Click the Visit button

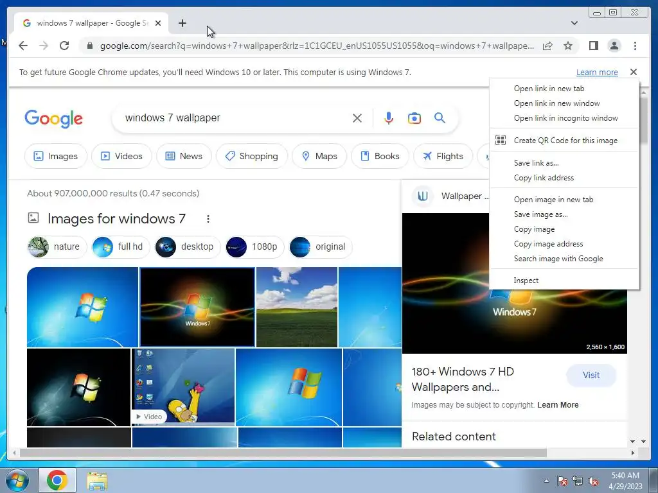click(x=591, y=375)
